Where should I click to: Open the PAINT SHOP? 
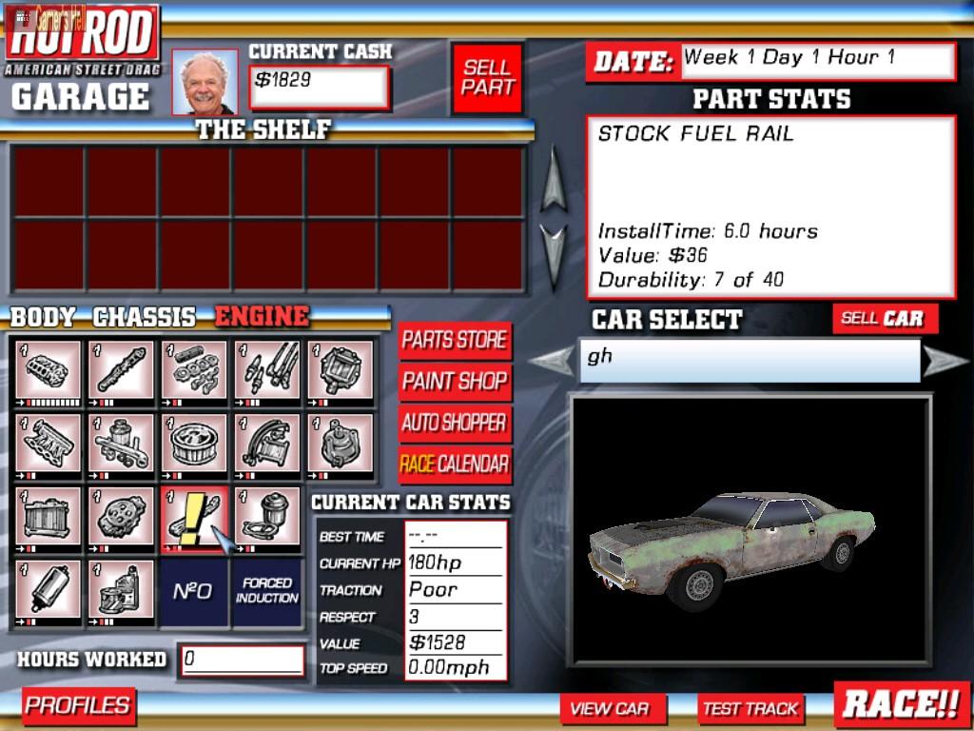(455, 381)
